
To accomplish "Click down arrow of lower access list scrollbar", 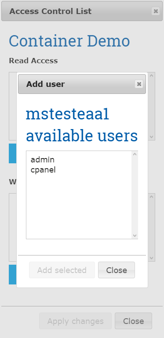I will (x=152, y=258).
